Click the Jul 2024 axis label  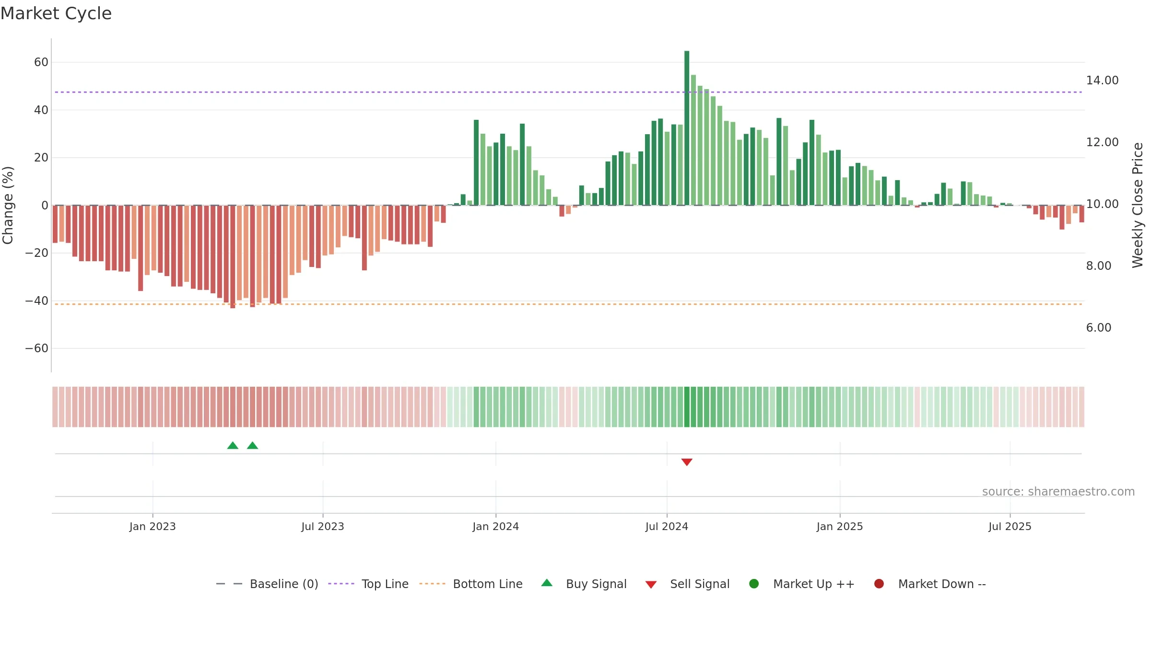pos(667,526)
